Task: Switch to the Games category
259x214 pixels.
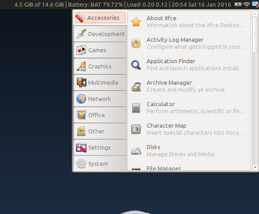Action: tap(100, 50)
